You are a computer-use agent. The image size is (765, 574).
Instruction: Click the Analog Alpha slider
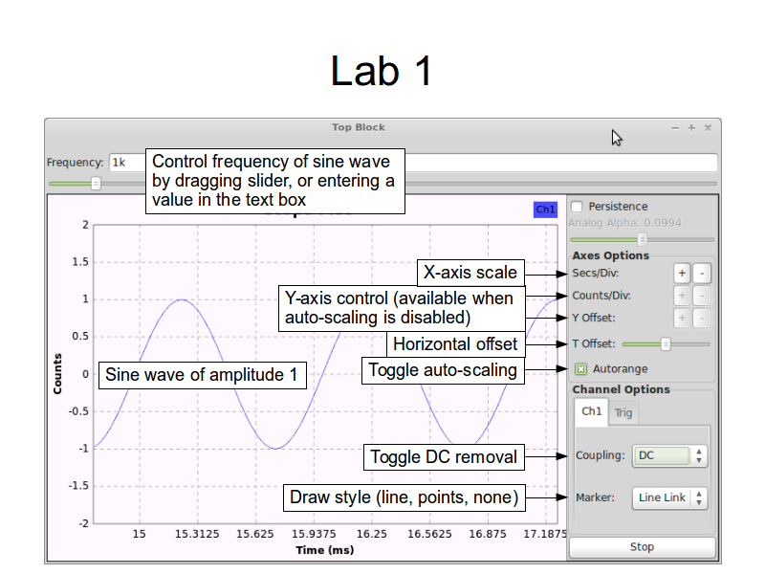coord(642,239)
